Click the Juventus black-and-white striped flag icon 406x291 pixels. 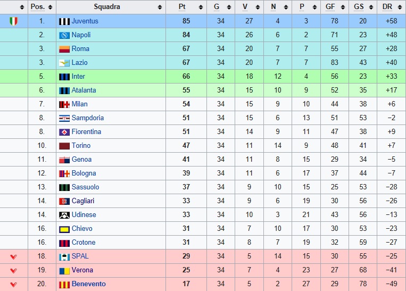[x=64, y=21]
